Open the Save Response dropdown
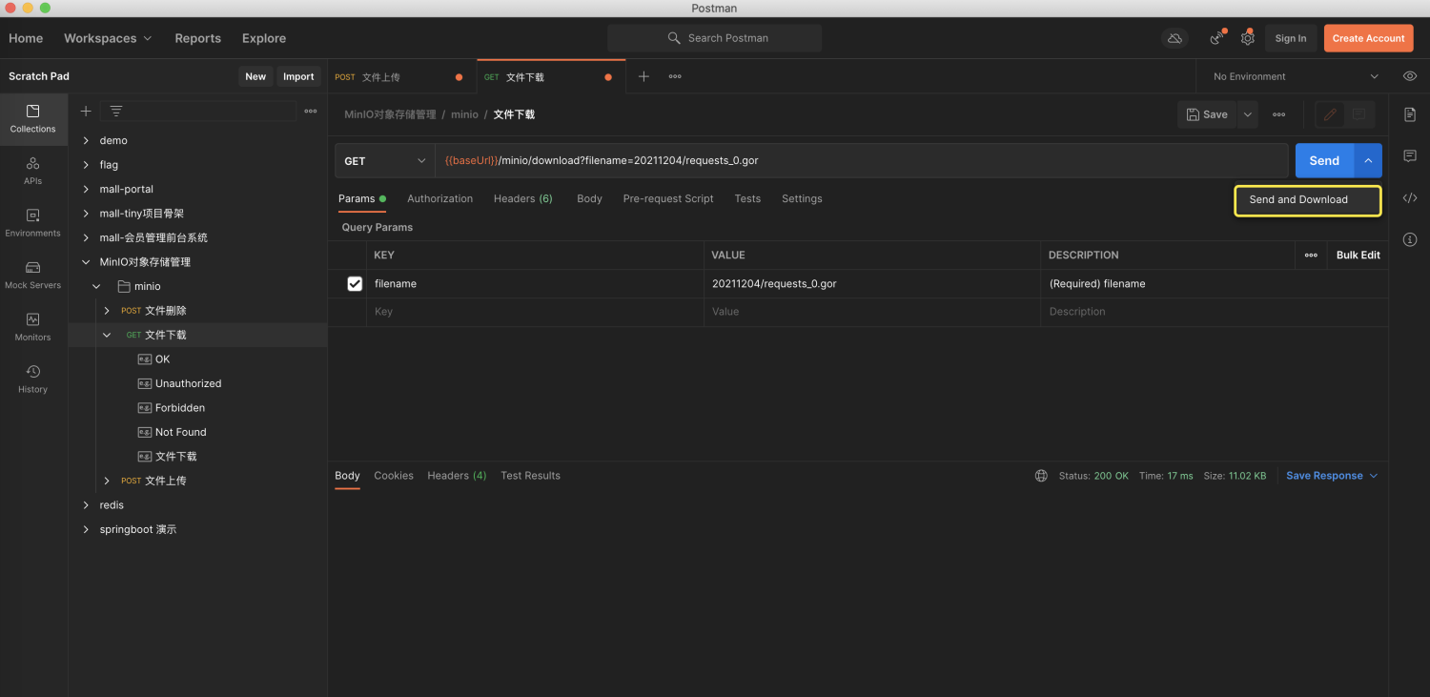 coord(1332,476)
